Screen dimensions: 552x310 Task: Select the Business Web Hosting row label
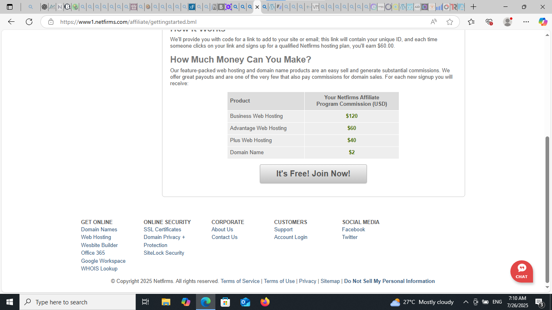(x=256, y=116)
